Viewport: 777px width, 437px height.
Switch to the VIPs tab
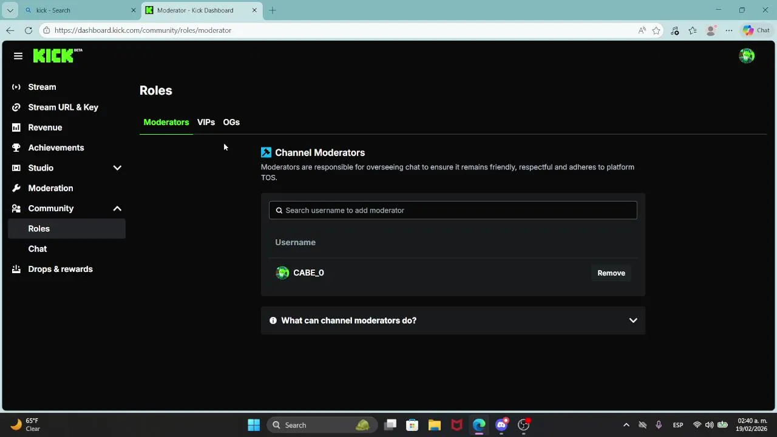click(x=206, y=122)
